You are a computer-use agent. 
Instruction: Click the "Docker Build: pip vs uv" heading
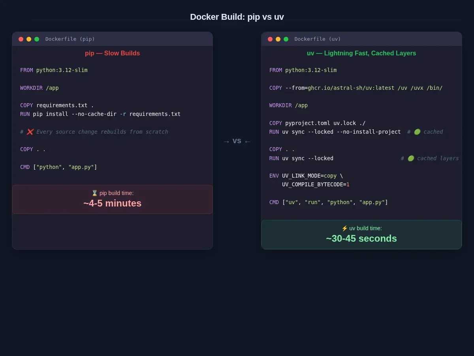237,17
